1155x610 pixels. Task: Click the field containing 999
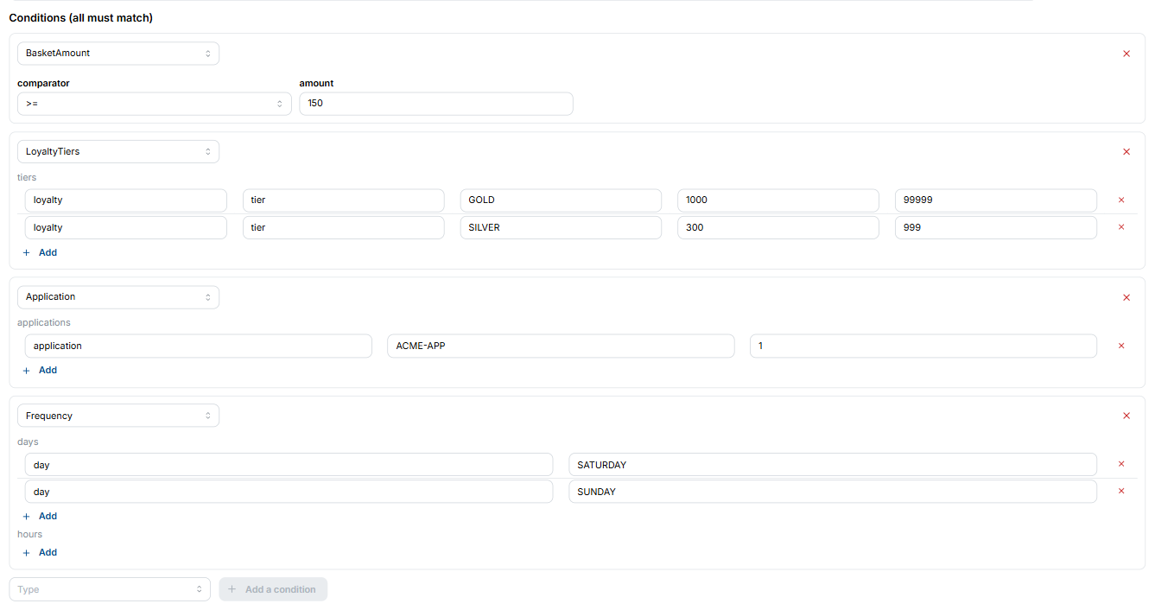tap(996, 227)
